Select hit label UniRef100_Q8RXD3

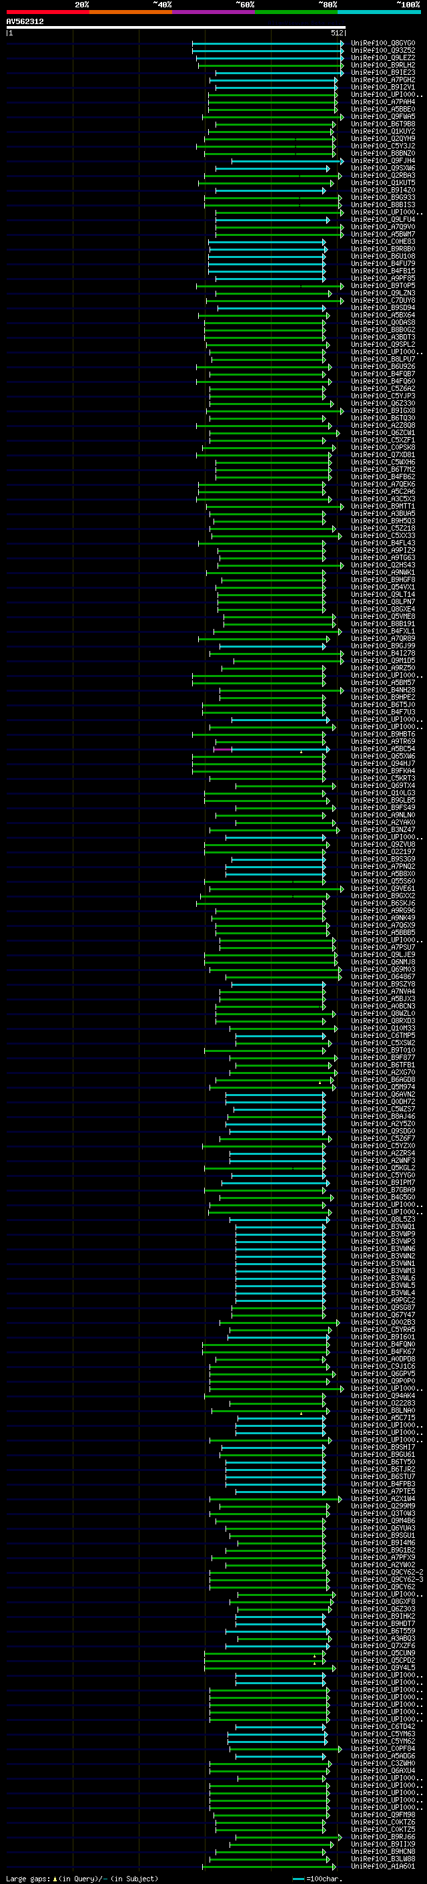[x=383, y=1021]
